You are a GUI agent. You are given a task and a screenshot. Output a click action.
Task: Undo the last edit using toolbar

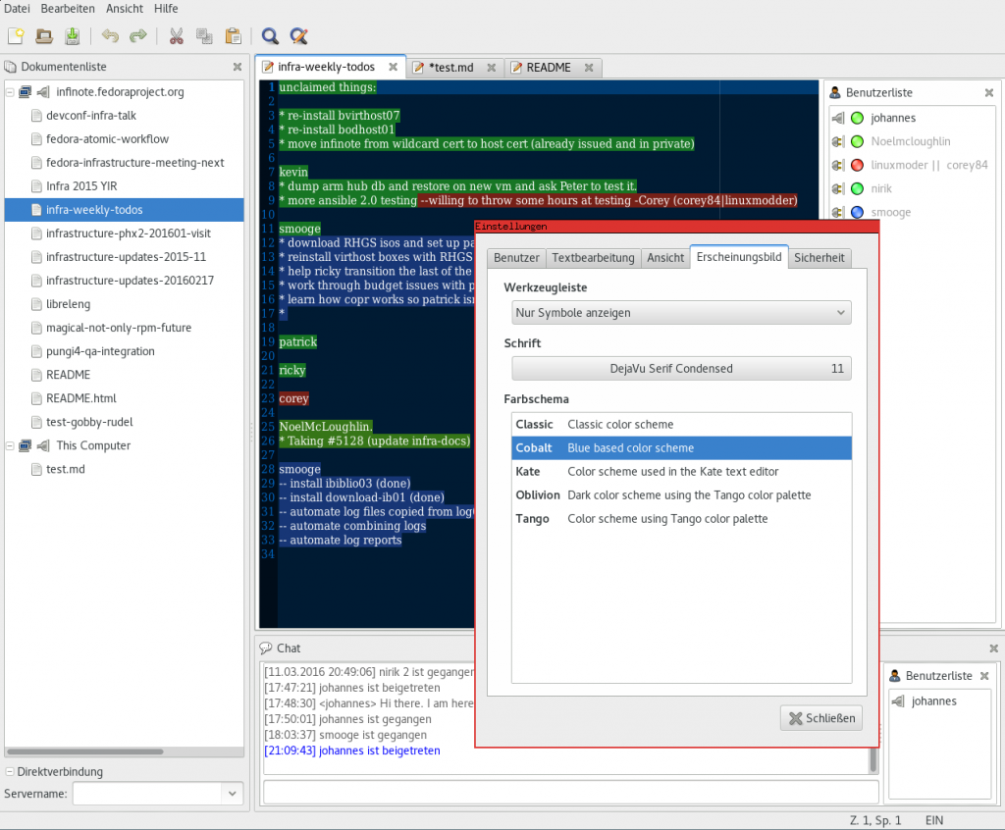[x=110, y=36]
